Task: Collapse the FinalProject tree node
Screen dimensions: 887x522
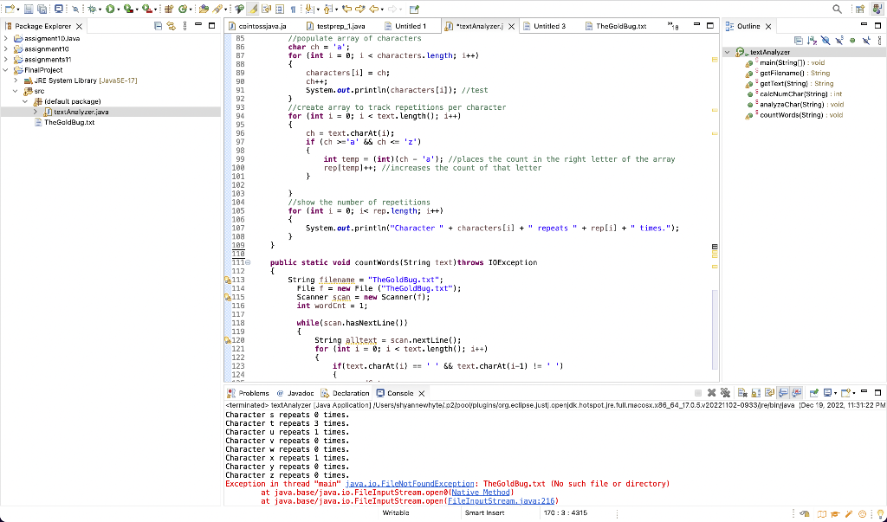Action: tap(7, 70)
